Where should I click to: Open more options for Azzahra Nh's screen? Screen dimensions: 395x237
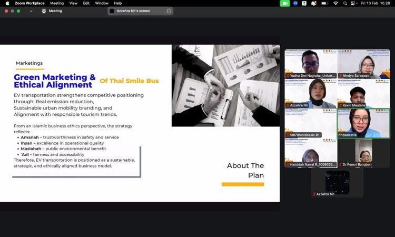pos(169,11)
